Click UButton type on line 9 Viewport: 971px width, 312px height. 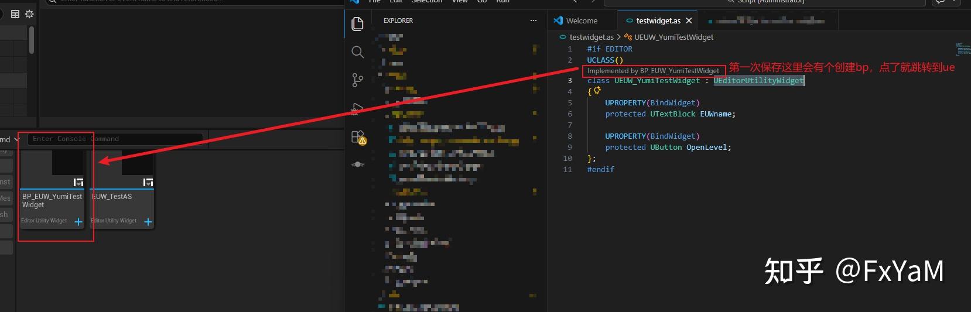tap(666, 148)
